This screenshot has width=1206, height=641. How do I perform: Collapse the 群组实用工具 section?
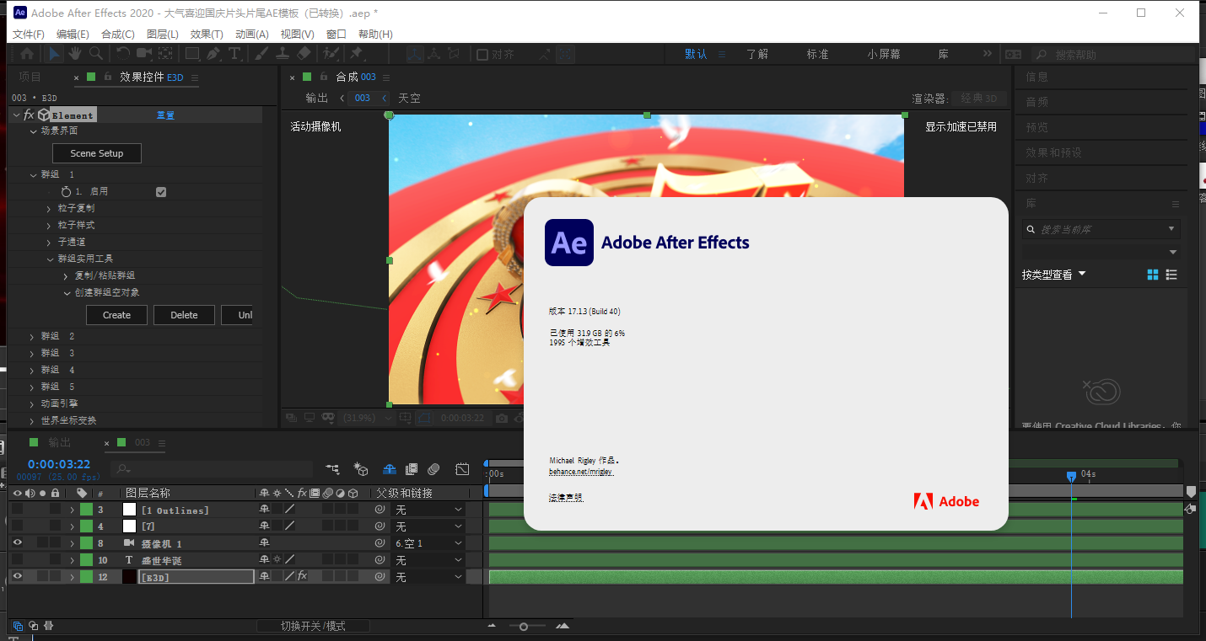click(49, 259)
